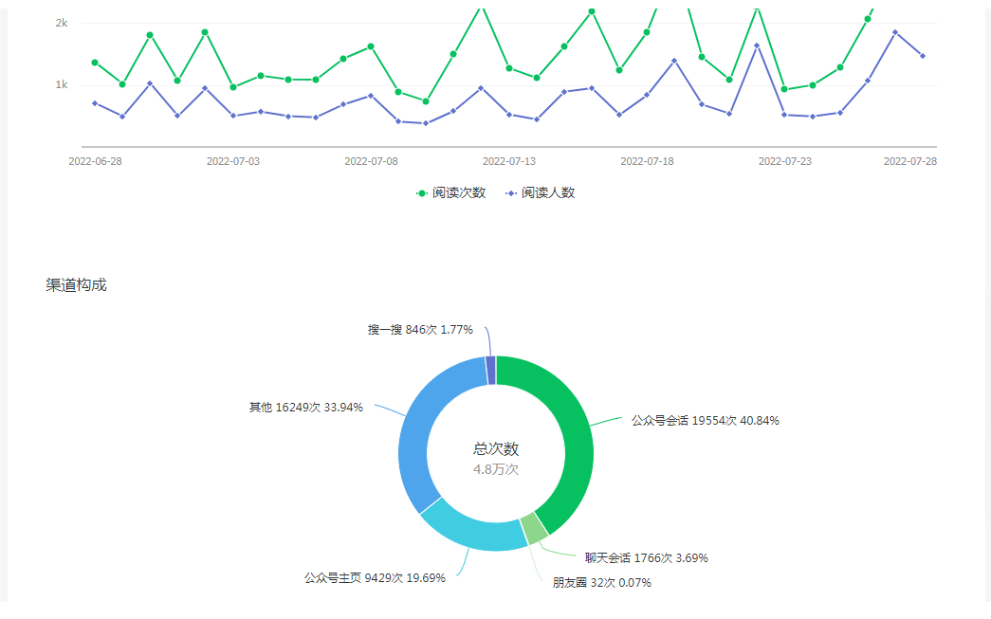This screenshot has width=991, height=619.
Task: Toggle the 阅读人数 legend series
Action: pos(540,192)
